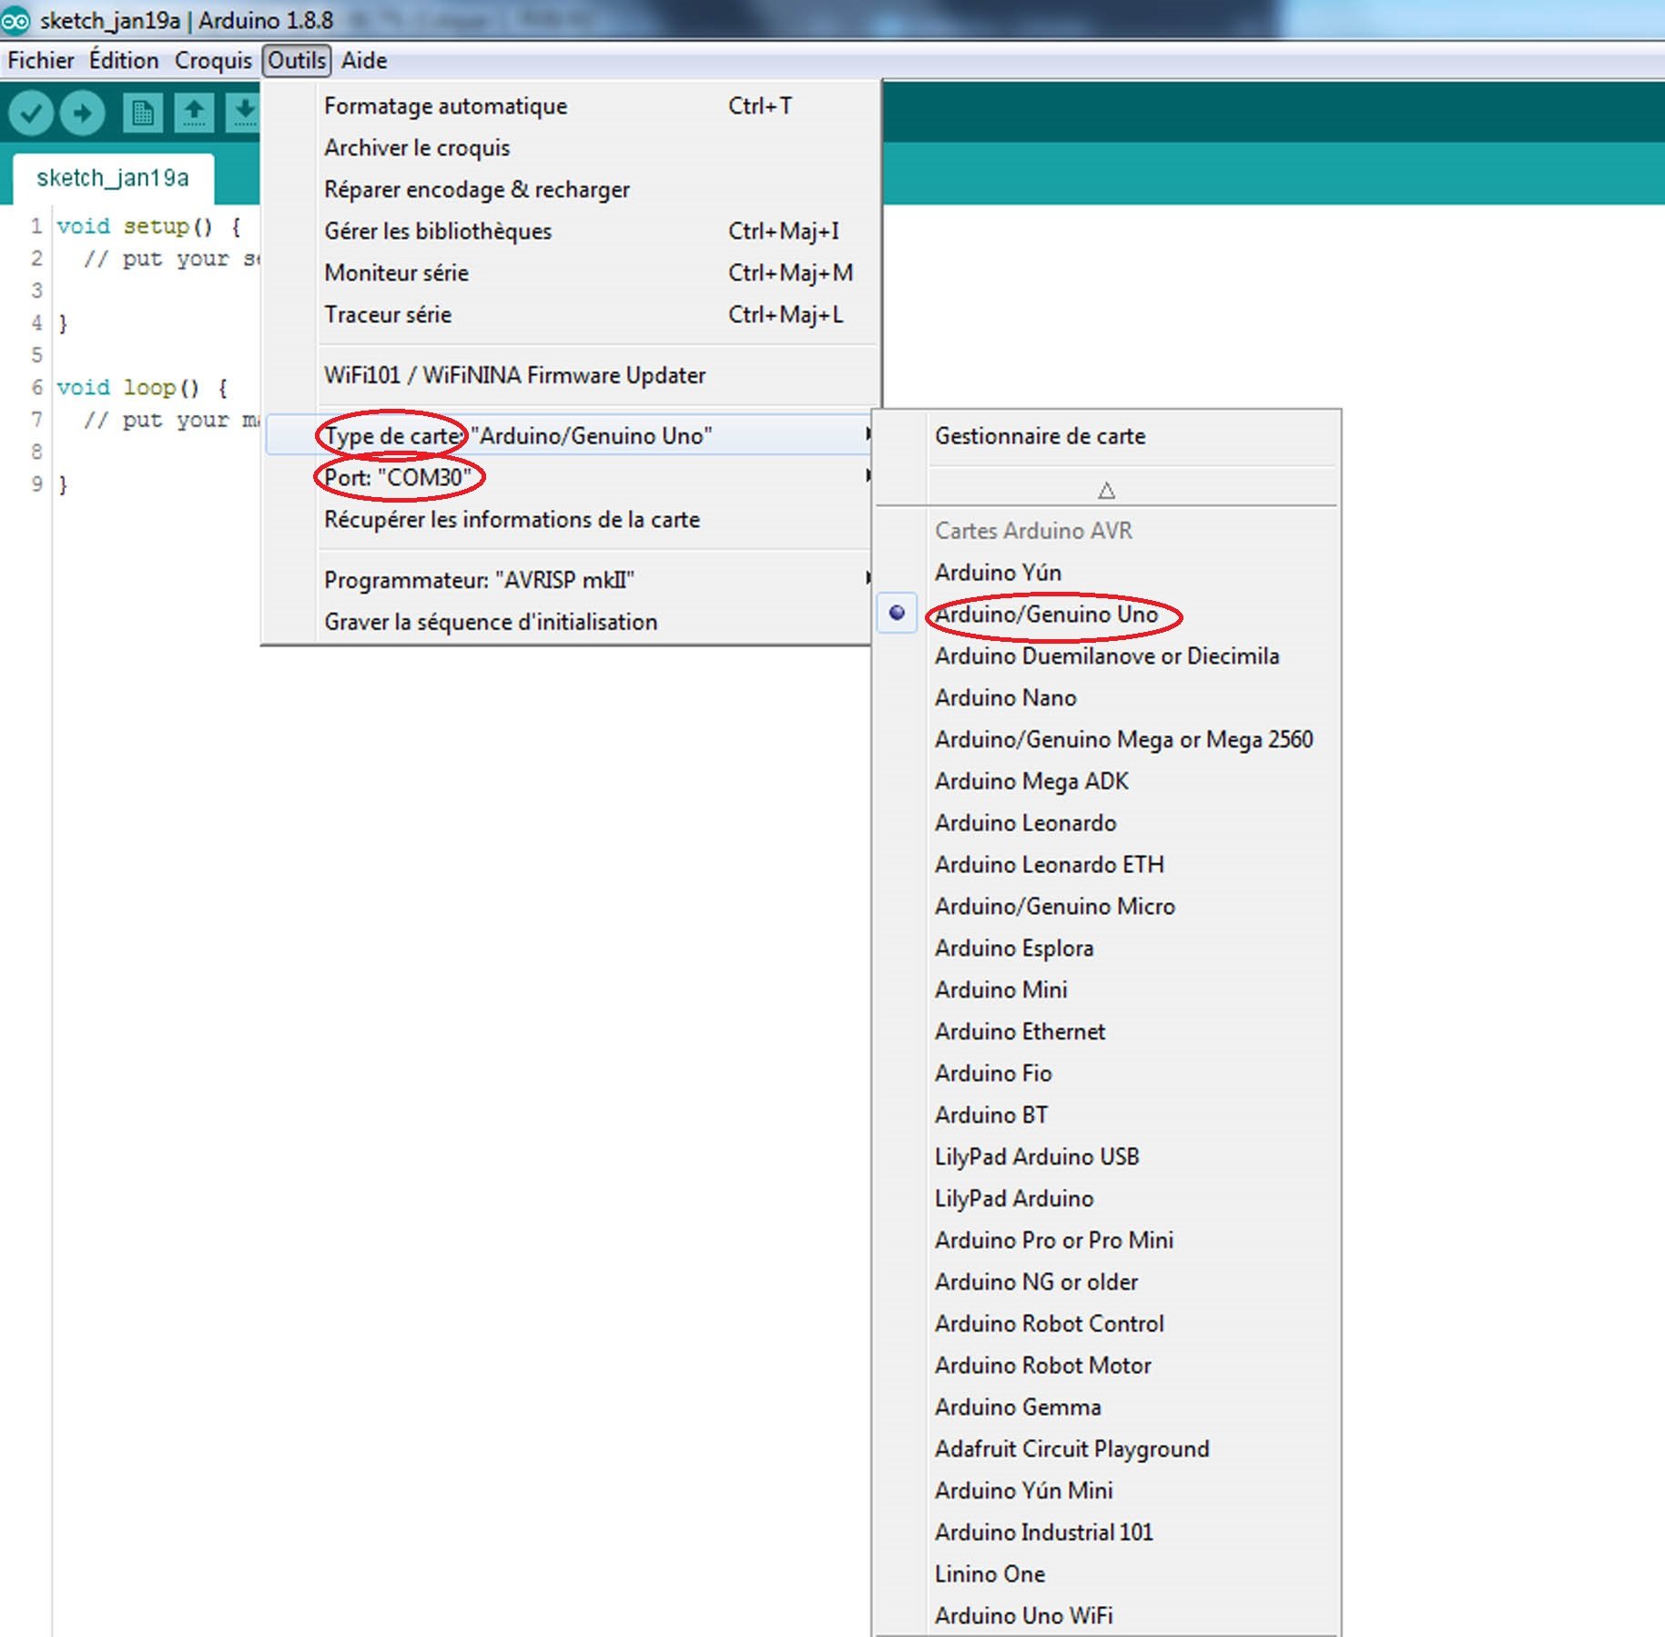Select the Arduino Robot Control board

1107,1323
